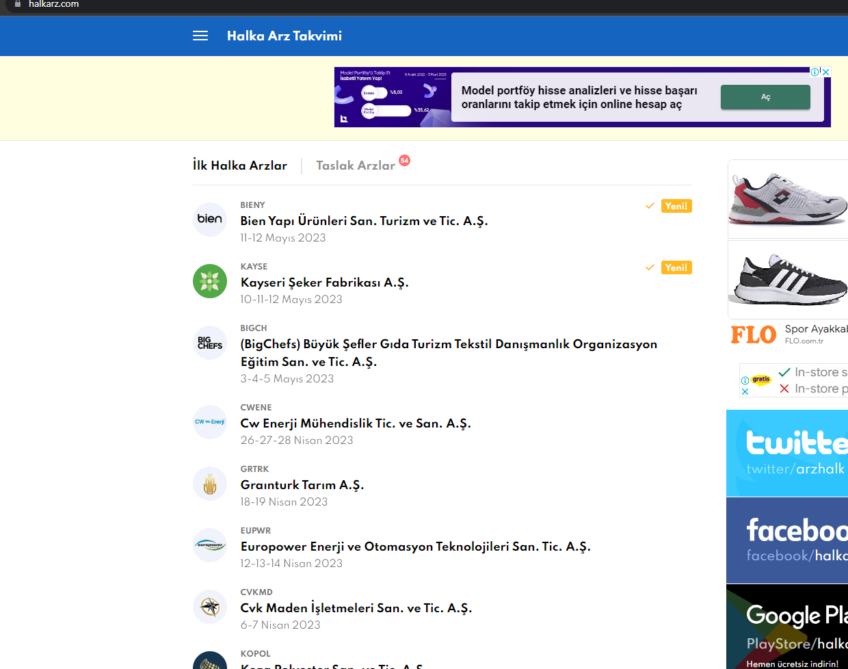
Task: Click the checkmark icon on KAYSE row
Action: coord(650,267)
